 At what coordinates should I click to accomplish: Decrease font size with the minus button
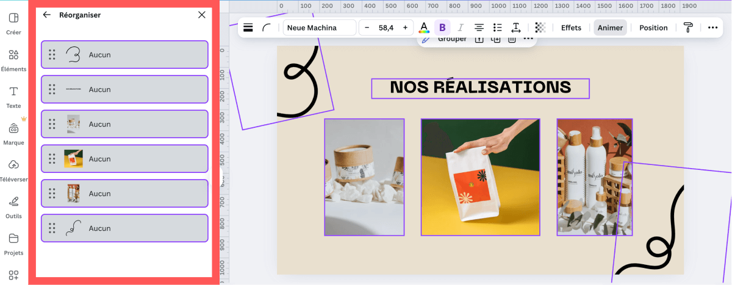(x=367, y=27)
